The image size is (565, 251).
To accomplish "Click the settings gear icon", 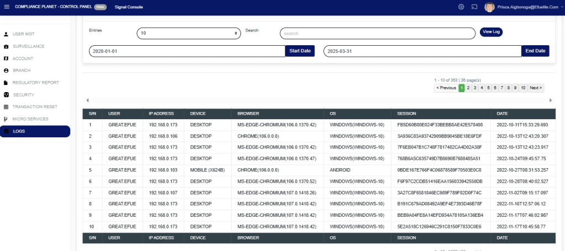I will pos(461,7).
